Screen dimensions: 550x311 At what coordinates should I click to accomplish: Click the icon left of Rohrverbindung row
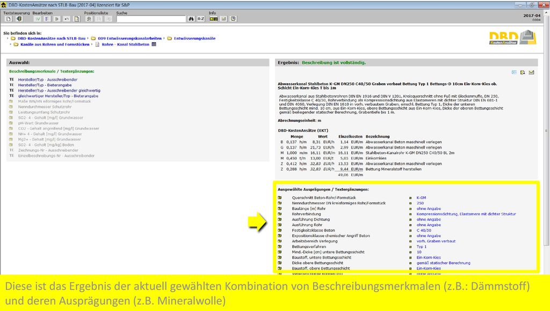pos(279,214)
